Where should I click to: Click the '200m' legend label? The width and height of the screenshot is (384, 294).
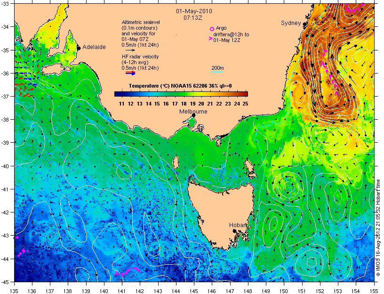(217, 68)
